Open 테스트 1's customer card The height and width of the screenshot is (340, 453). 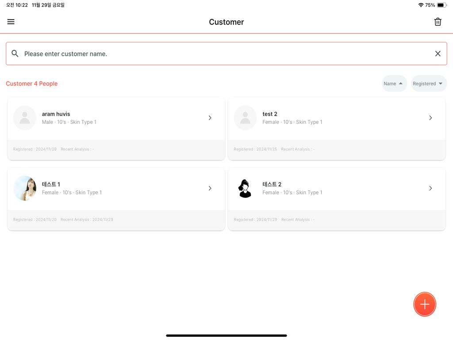pyautogui.click(x=115, y=188)
